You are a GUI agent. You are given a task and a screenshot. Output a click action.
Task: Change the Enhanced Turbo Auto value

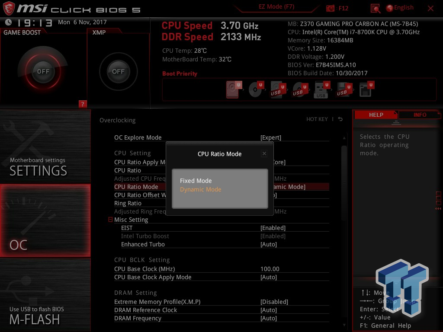click(269, 244)
